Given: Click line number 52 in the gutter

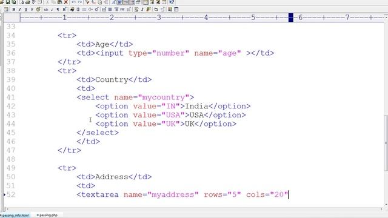Looking at the screenshot, I should (11, 195).
